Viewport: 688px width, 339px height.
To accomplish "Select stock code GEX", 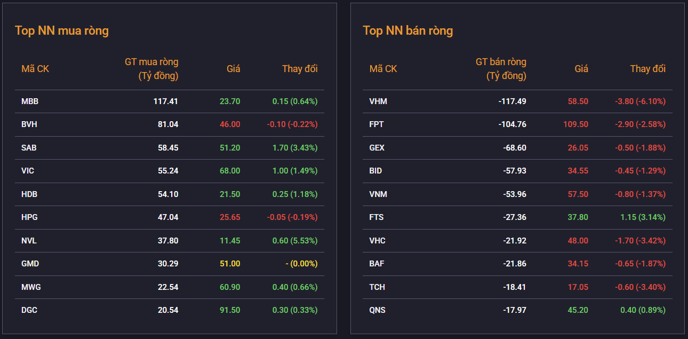I will click(x=377, y=147).
